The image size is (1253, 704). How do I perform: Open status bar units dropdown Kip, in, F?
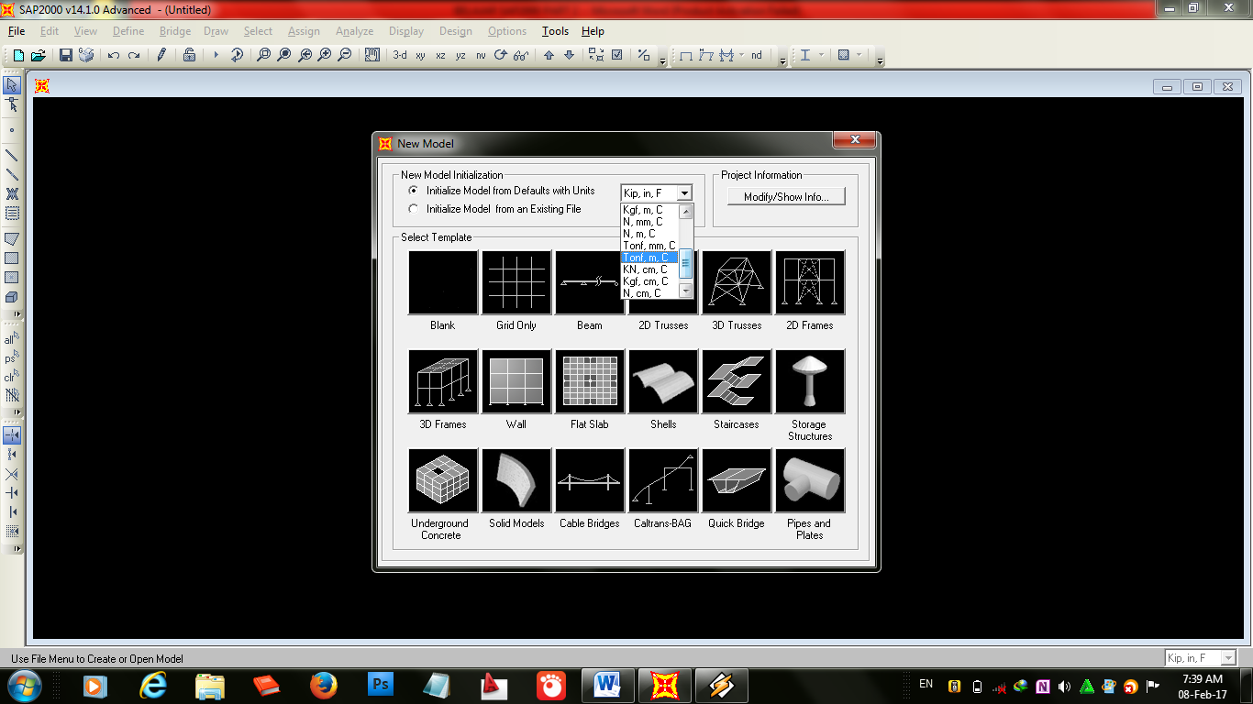[x=1201, y=658]
